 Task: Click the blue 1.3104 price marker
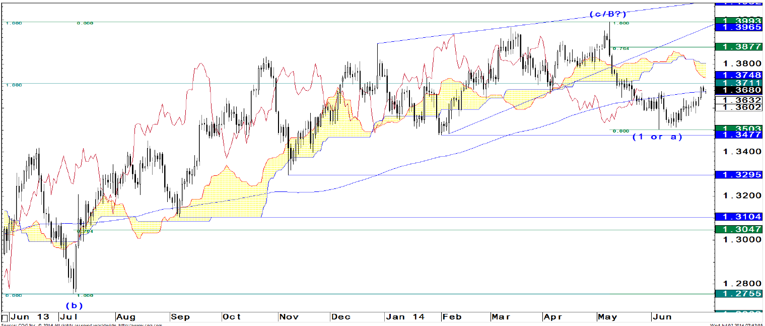739,217
